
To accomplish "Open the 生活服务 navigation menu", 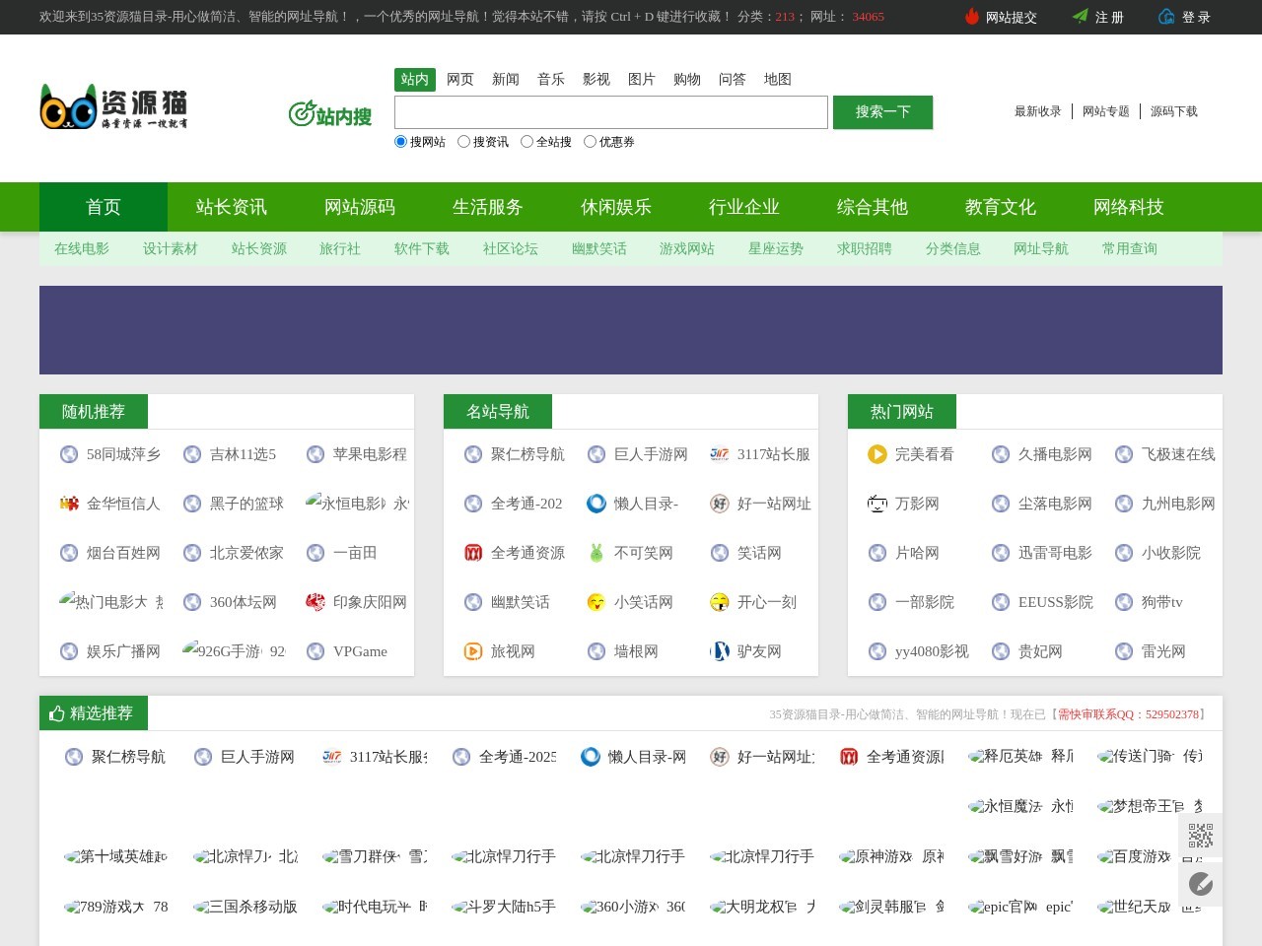I will [488, 207].
